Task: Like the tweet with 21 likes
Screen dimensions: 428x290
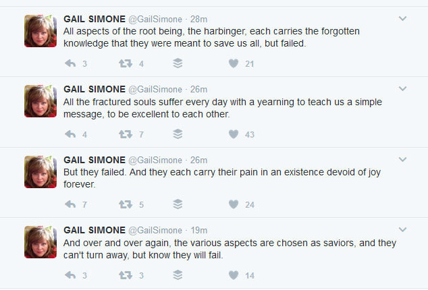Action: point(234,64)
